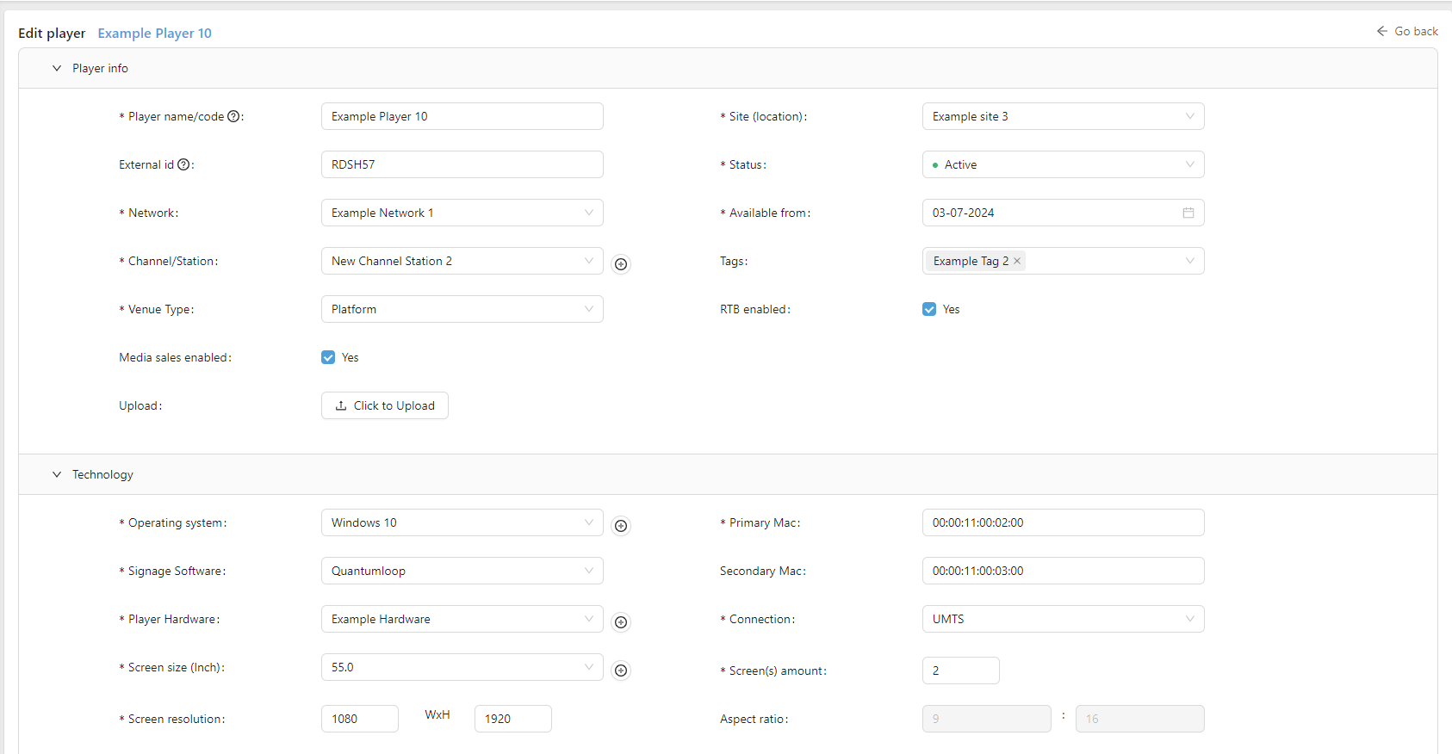The image size is (1452, 754).
Task: Click the help icon next to Player name/code
Action: pos(233,116)
